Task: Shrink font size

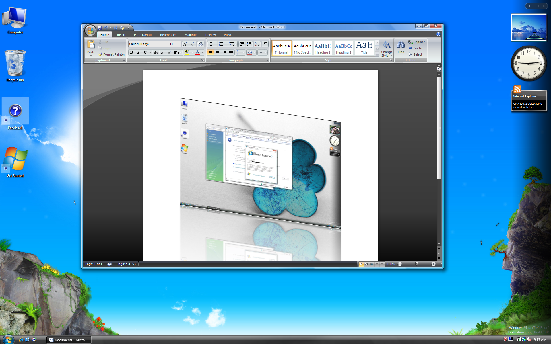Action: (192, 44)
